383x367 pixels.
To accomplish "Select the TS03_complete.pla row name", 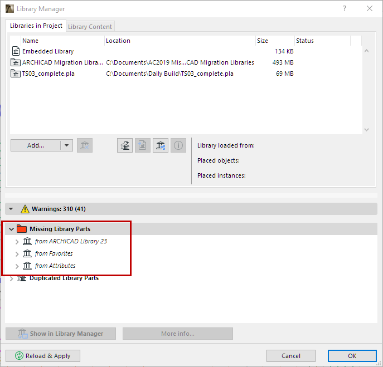I will tap(49, 74).
